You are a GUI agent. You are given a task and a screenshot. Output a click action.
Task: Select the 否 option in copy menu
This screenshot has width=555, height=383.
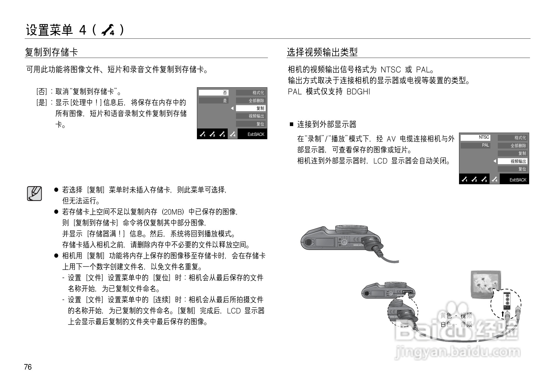[214, 93]
